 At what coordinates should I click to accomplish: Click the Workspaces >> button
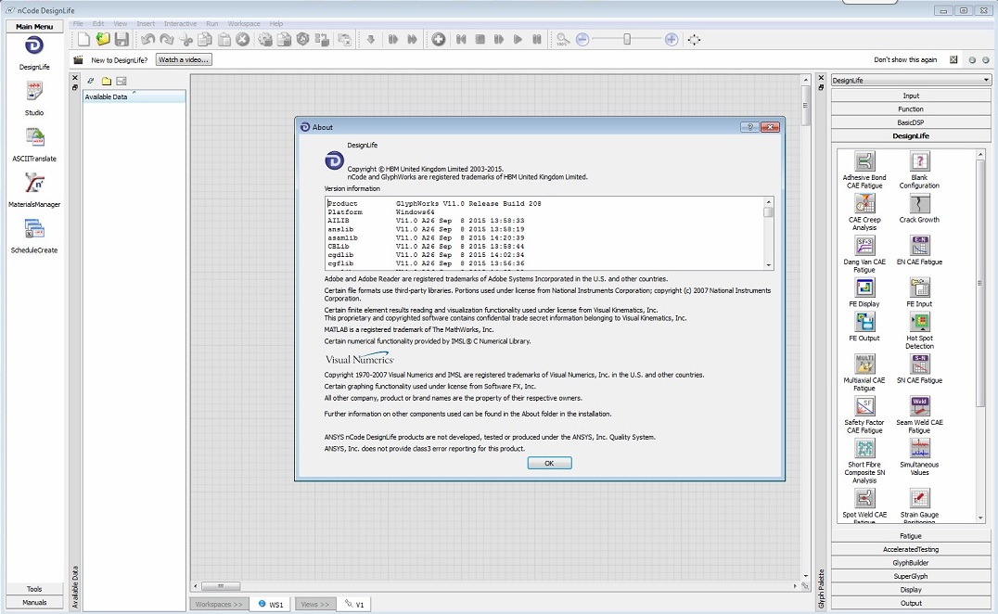point(219,604)
